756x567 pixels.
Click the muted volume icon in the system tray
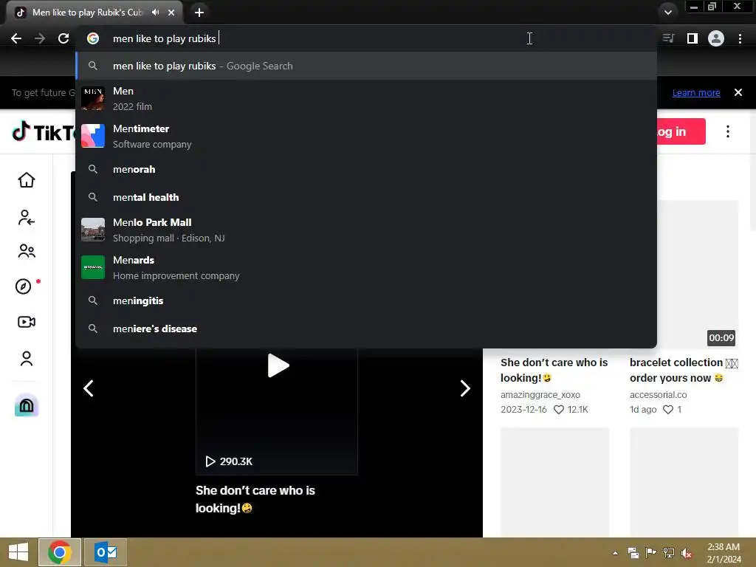(x=686, y=553)
